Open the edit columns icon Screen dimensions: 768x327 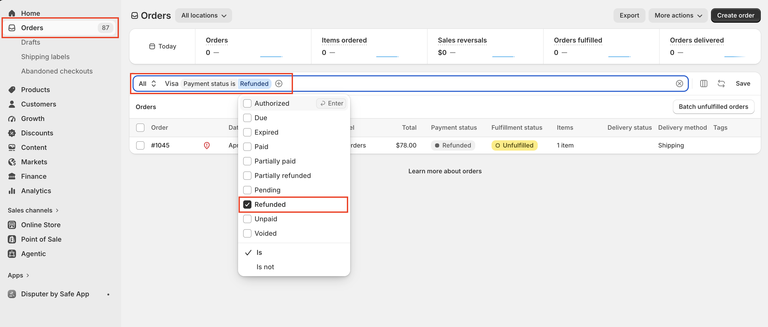(704, 84)
